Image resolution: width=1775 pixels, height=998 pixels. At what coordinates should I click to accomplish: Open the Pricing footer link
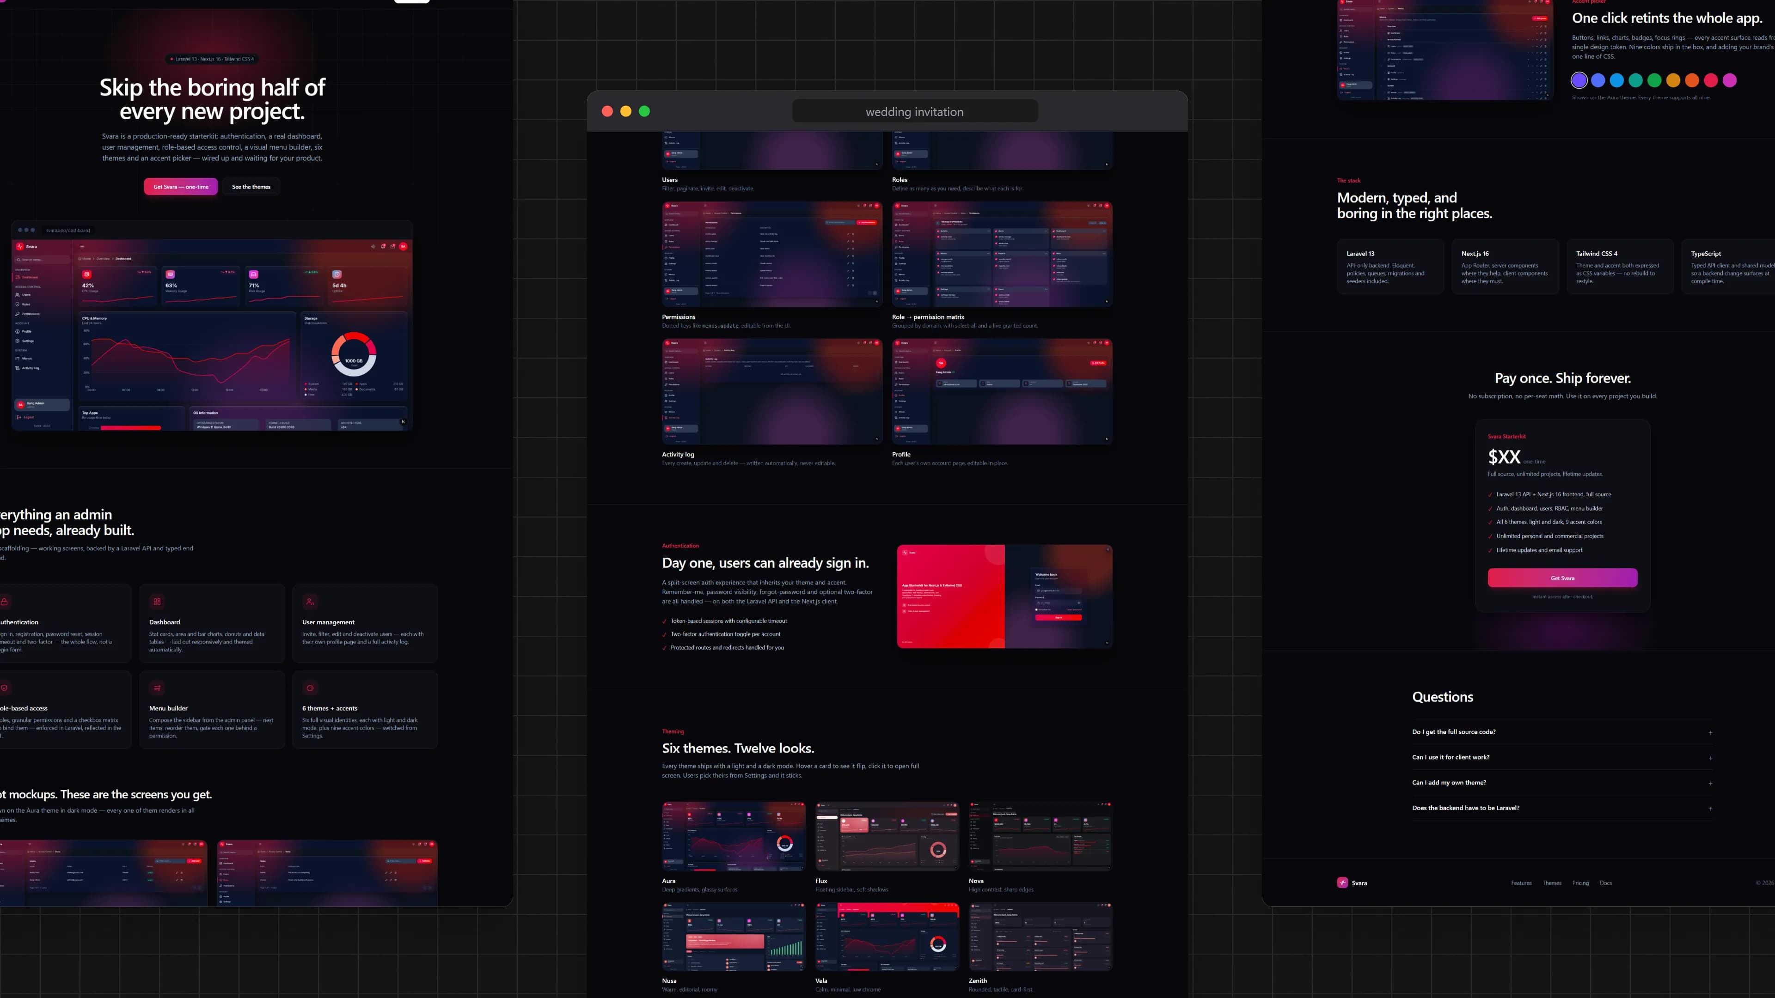[x=1581, y=883]
